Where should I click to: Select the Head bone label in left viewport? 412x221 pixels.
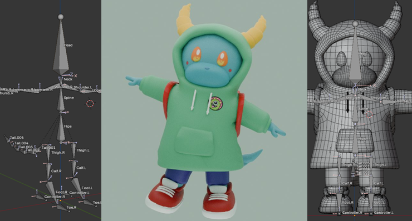[x=68, y=45]
